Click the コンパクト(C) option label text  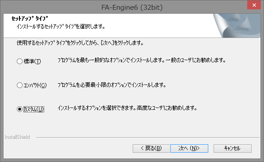tap(35, 85)
